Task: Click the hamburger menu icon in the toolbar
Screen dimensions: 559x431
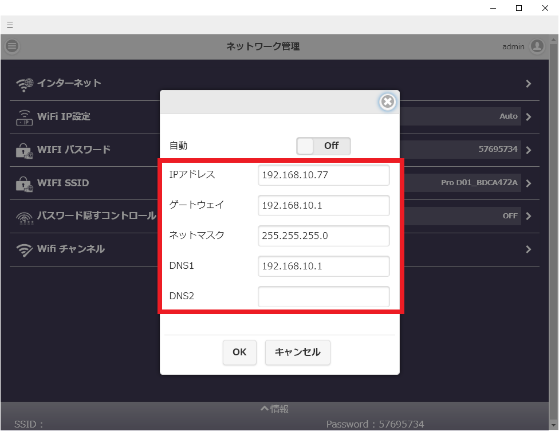Action: tap(10, 25)
